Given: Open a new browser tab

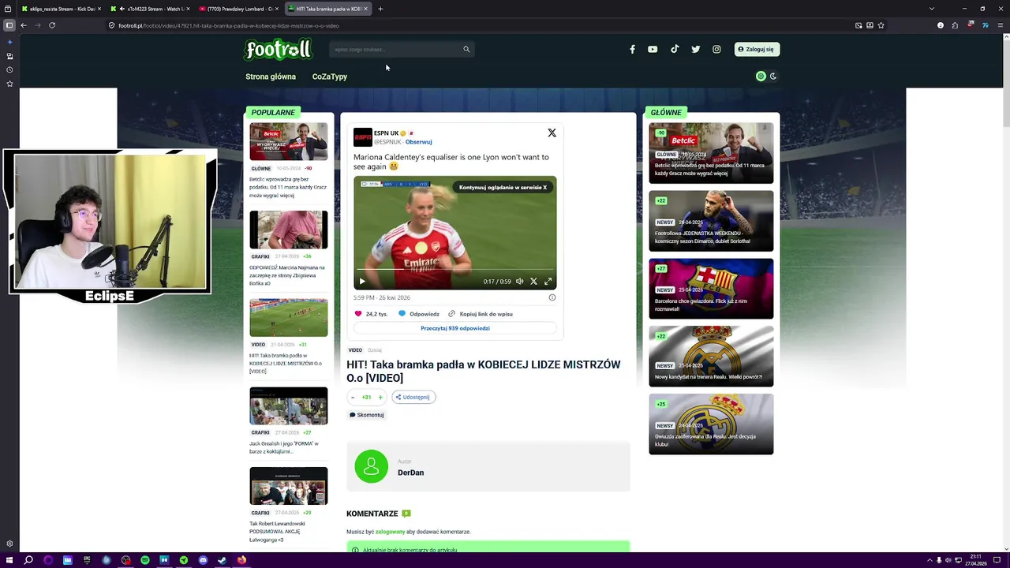Looking at the screenshot, I should click(380, 9).
